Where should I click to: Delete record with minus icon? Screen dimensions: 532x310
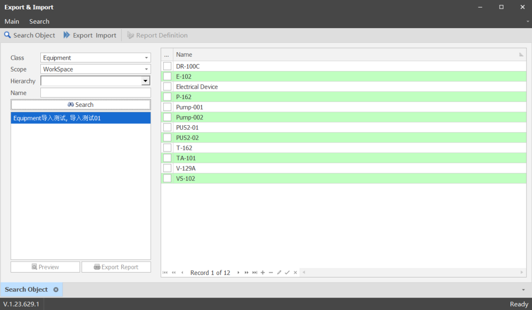[271, 273]
